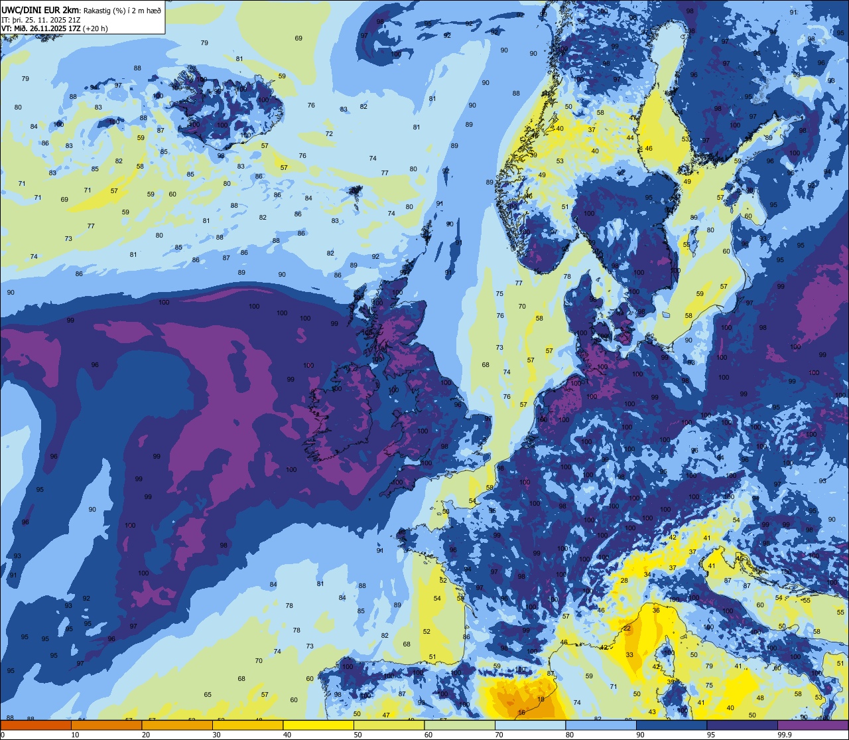Click the 30 tick label on the color scale

(216, 735)
